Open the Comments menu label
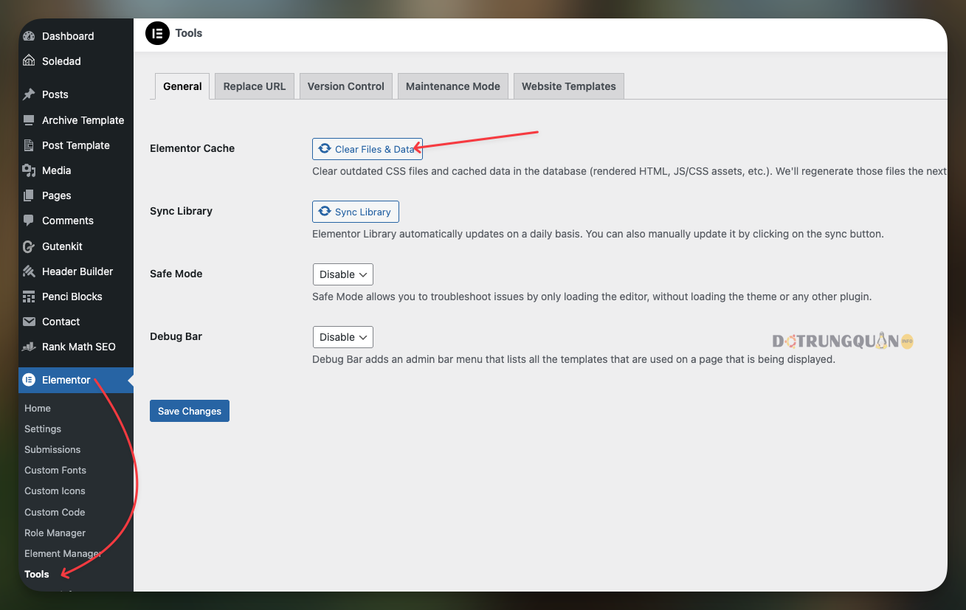The width and height of the screenshot is (966, 610). (x=68, y=221)
